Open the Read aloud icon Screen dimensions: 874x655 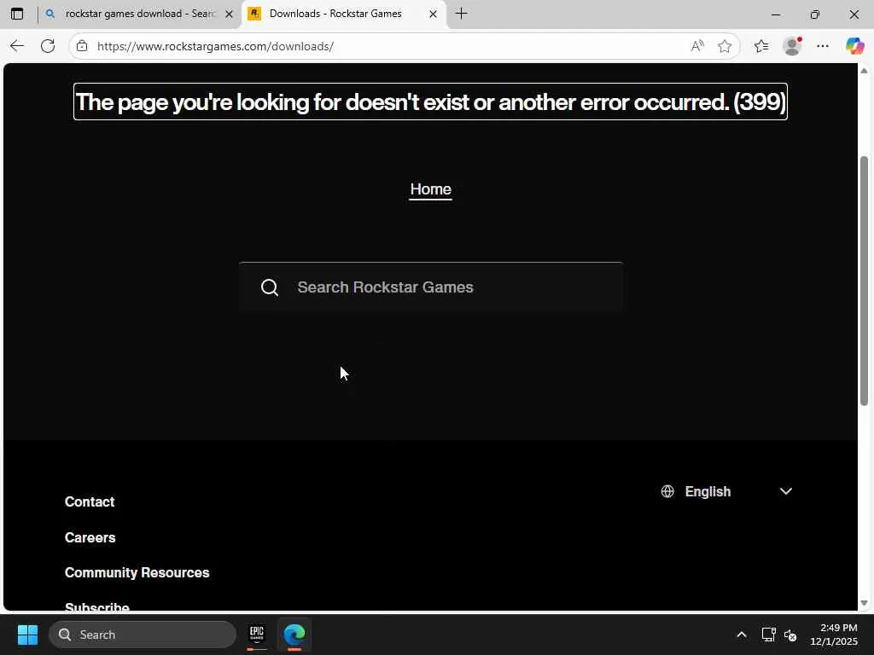point(696,46)
